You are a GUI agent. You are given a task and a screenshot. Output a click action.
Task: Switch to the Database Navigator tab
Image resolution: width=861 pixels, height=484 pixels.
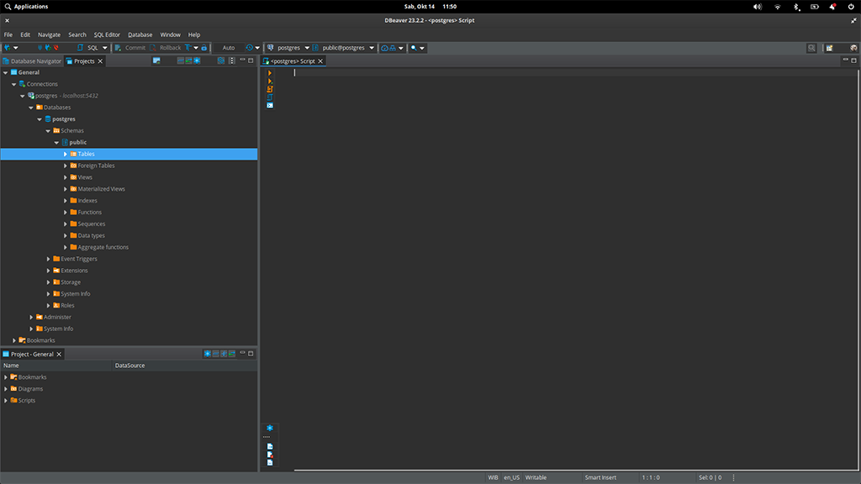[32, 61]
